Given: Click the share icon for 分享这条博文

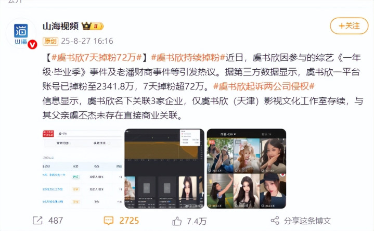Looking at the screenshot, I should point(275,221).
